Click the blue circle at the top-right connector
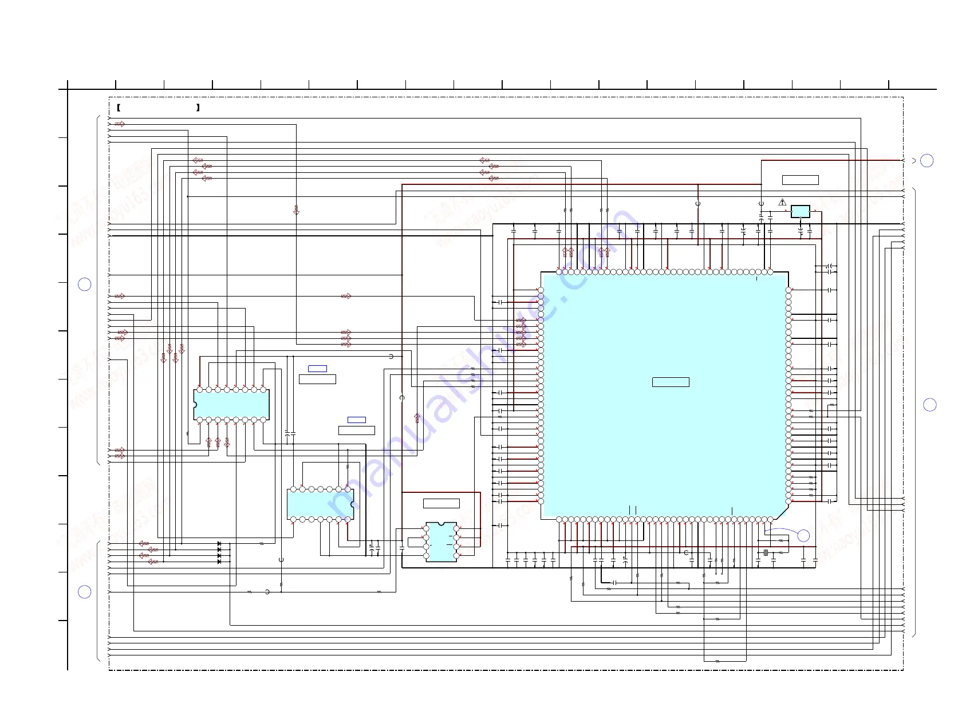 [x=927, y=161]
